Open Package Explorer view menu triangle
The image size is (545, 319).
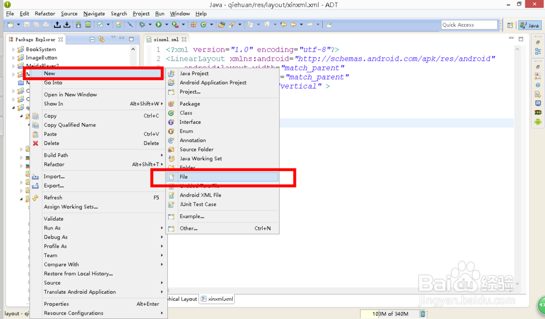[x=113, y=38]
